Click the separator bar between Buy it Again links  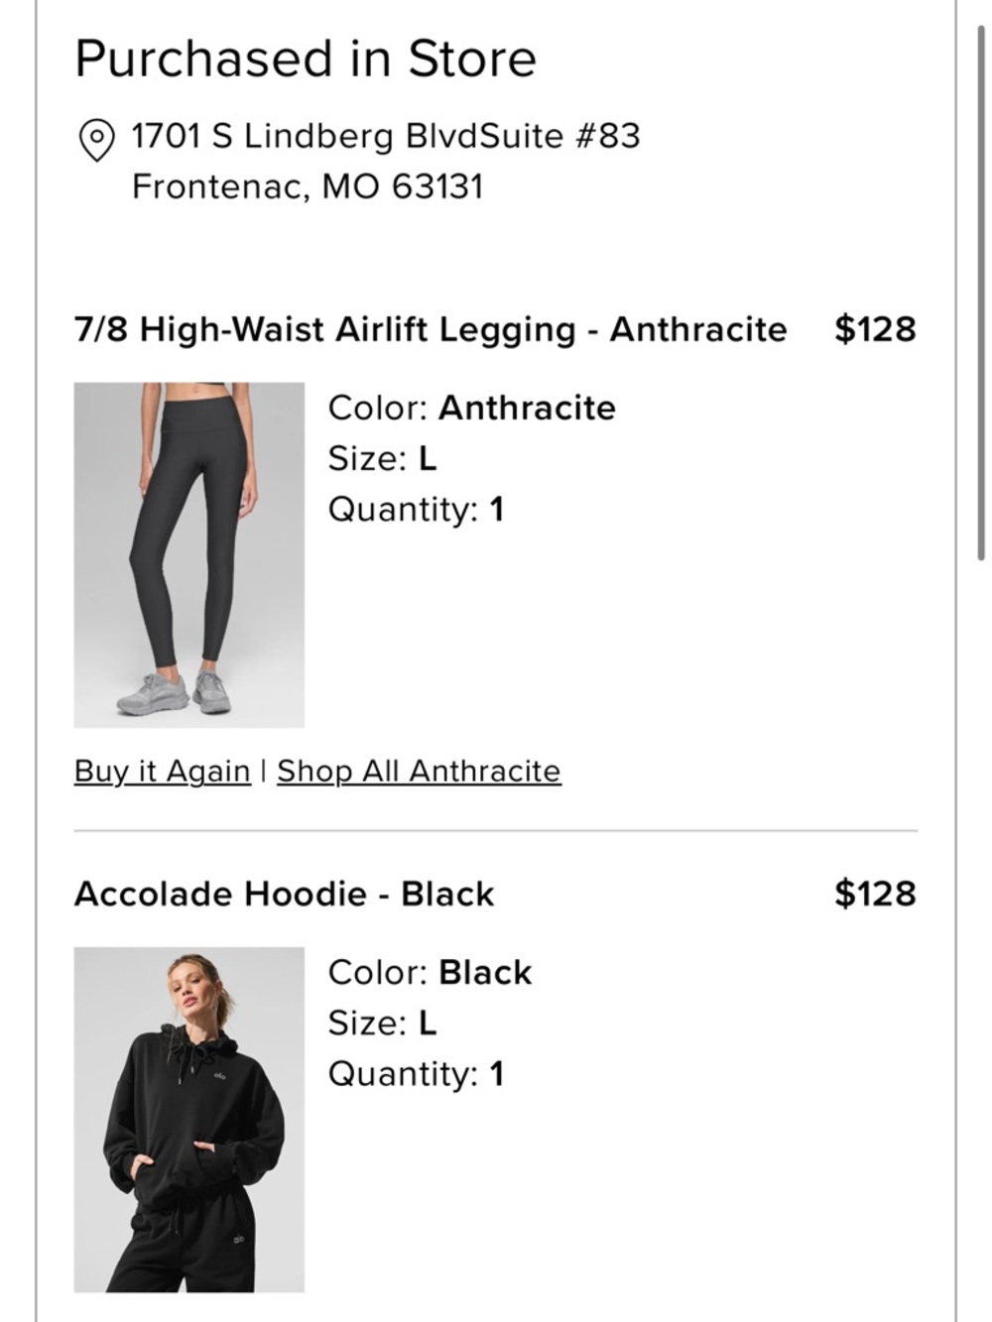pos(263,770)
